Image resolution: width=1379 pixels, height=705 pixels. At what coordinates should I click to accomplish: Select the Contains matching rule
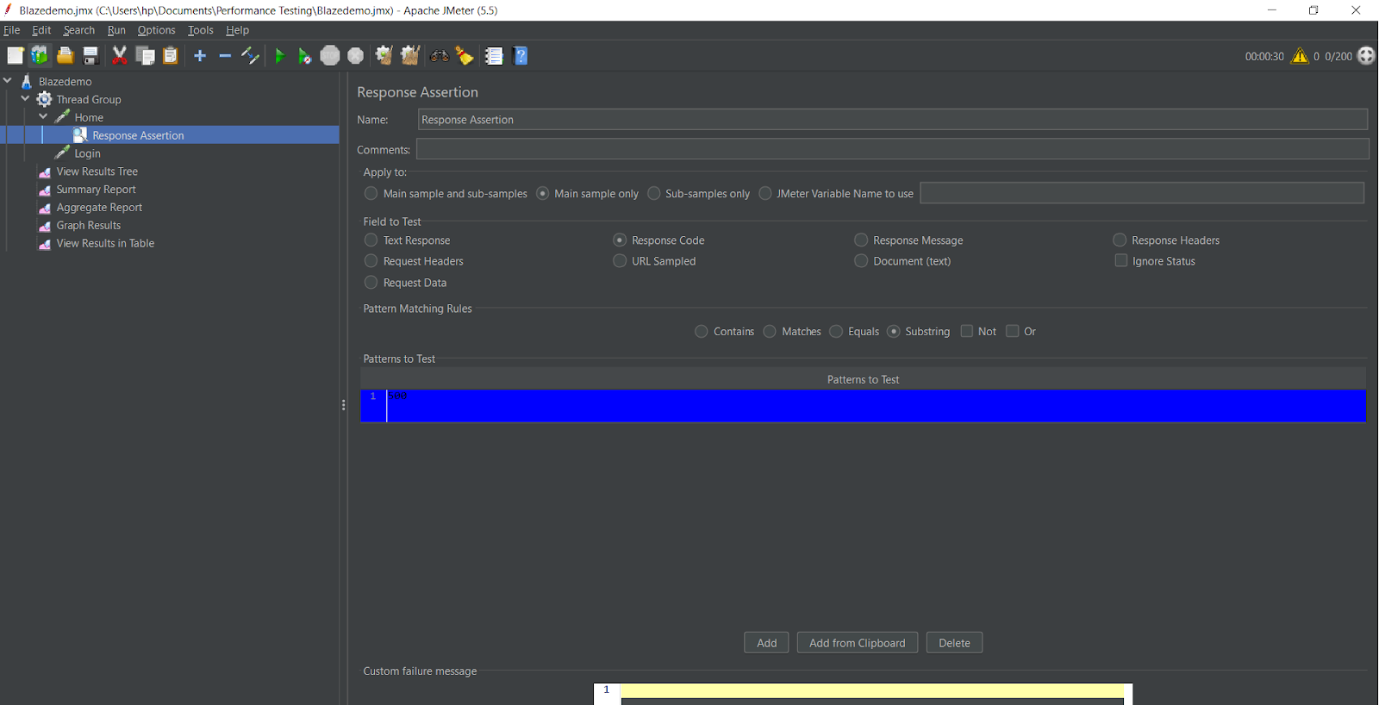tap(702, 332)
